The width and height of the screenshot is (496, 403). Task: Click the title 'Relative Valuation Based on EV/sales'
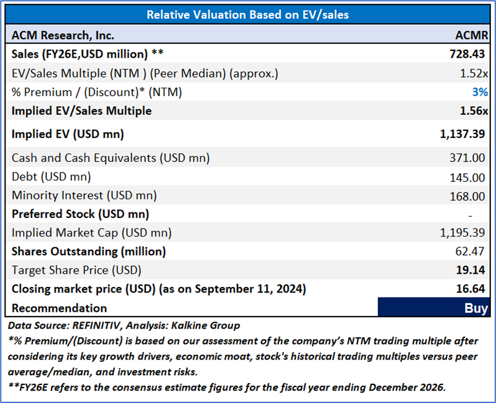click(247, 14)
